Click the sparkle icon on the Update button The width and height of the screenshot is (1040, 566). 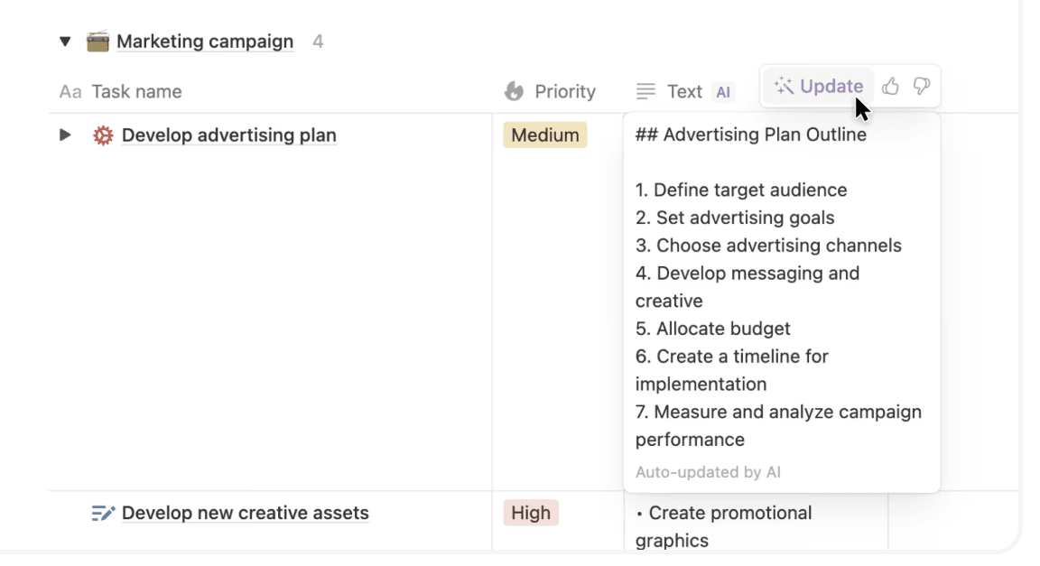click(x=785, y=86)
